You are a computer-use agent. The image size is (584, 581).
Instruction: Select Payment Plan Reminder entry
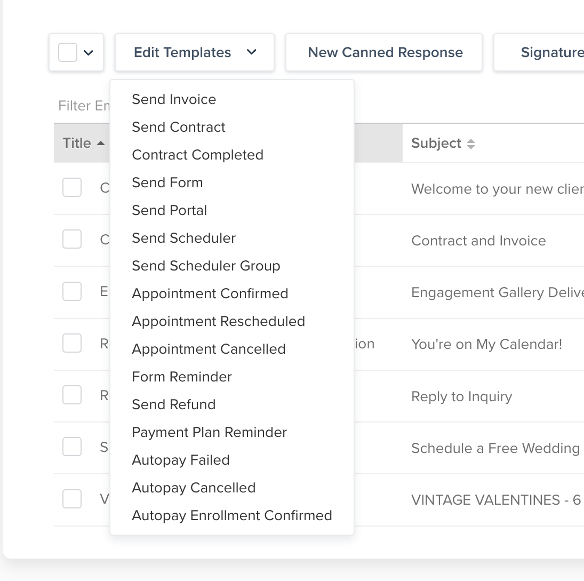209,432
